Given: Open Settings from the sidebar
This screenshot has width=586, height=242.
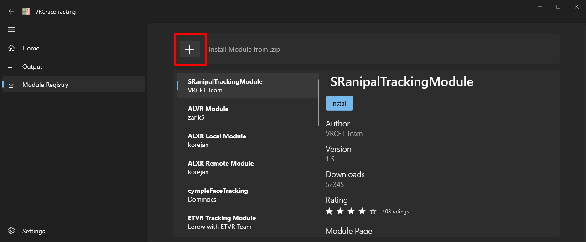Looking at the screenshot, I should pyautogui.click(x=73, y=231).
